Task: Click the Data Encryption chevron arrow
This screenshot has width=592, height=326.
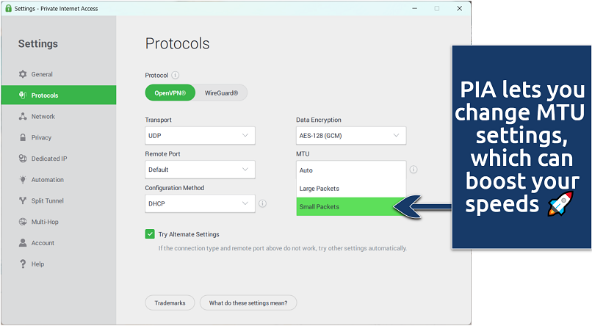Action: (396, 135)
